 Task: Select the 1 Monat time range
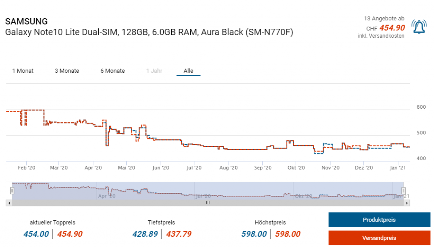(x=23, y=71)
